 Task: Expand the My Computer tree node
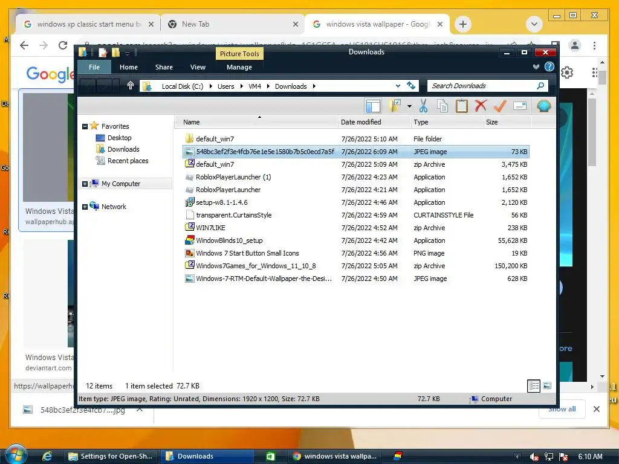[x=85, y=184]
